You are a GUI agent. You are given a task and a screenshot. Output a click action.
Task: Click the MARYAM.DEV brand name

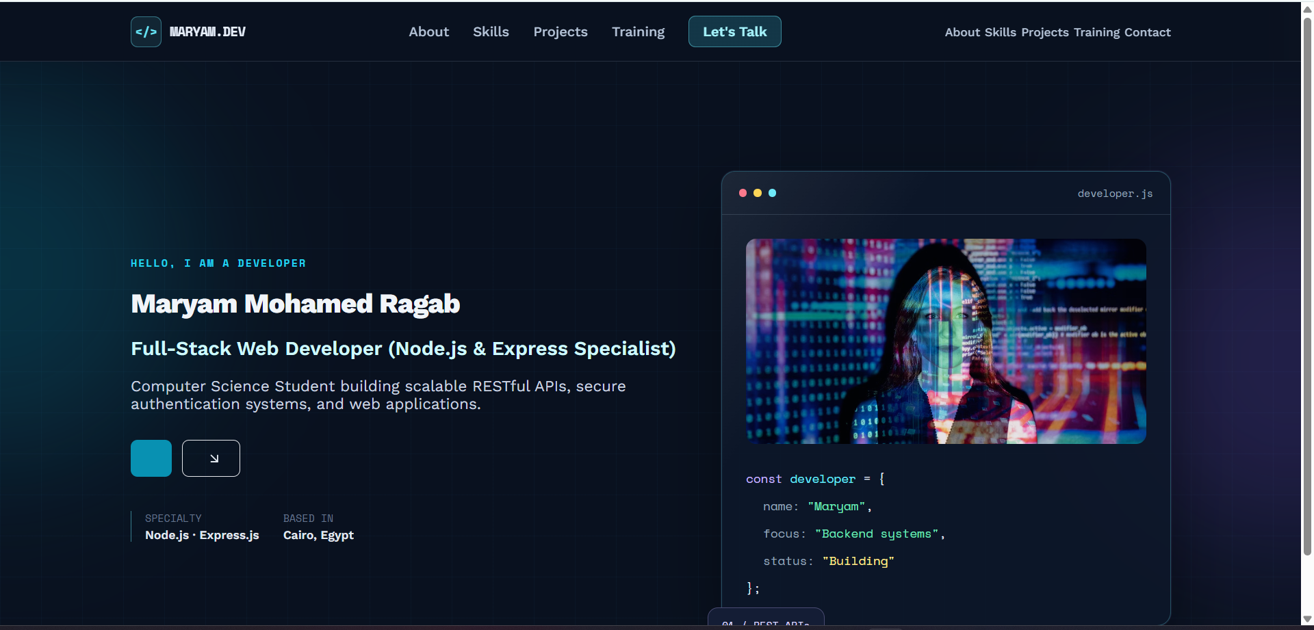tap(207, 32)
